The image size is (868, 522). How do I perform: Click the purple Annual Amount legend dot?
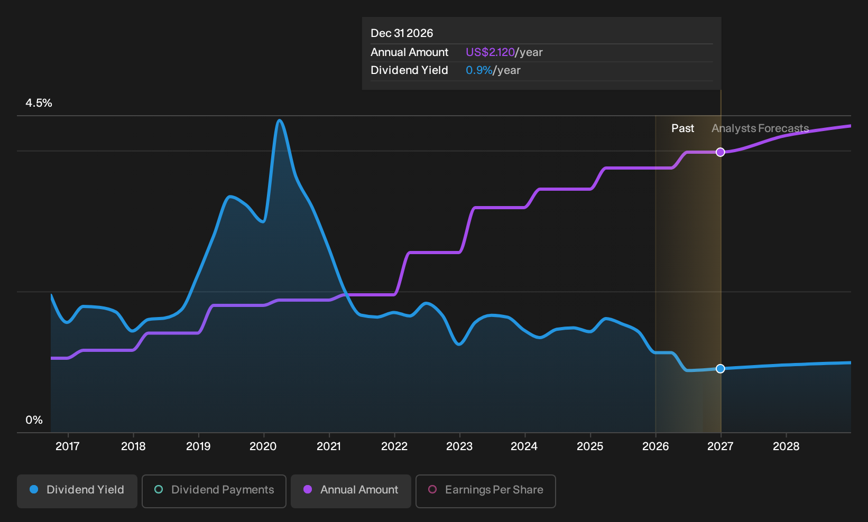(308, 489)
